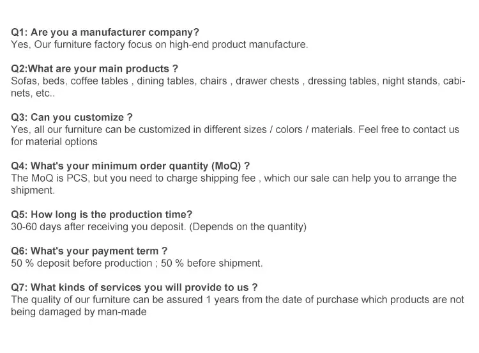Select the answer line about 1 years quality assurance
The image size is (479, 353).
tap(237, 300)
